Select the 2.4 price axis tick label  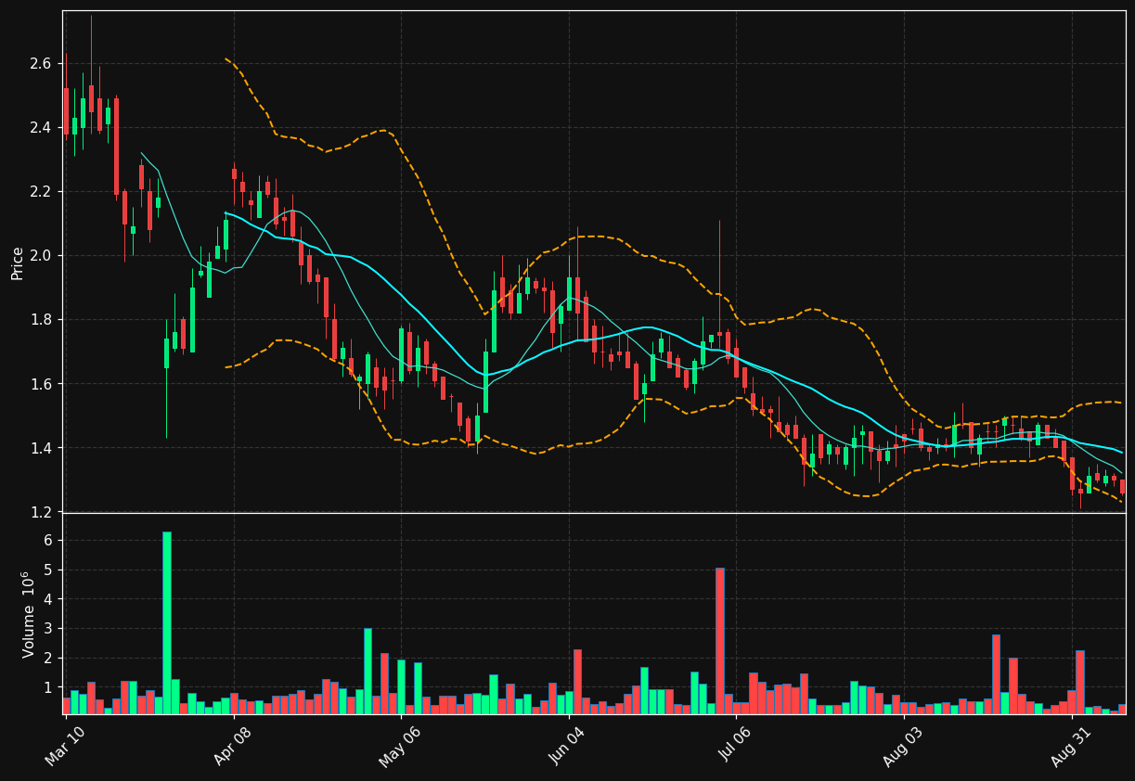coord(40,127)
